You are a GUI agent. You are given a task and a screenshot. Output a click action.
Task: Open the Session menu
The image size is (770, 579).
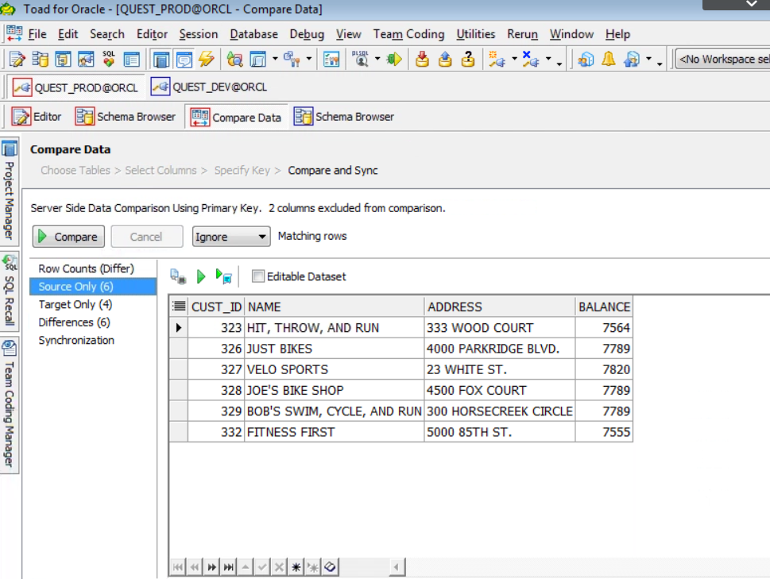[199, 34]
